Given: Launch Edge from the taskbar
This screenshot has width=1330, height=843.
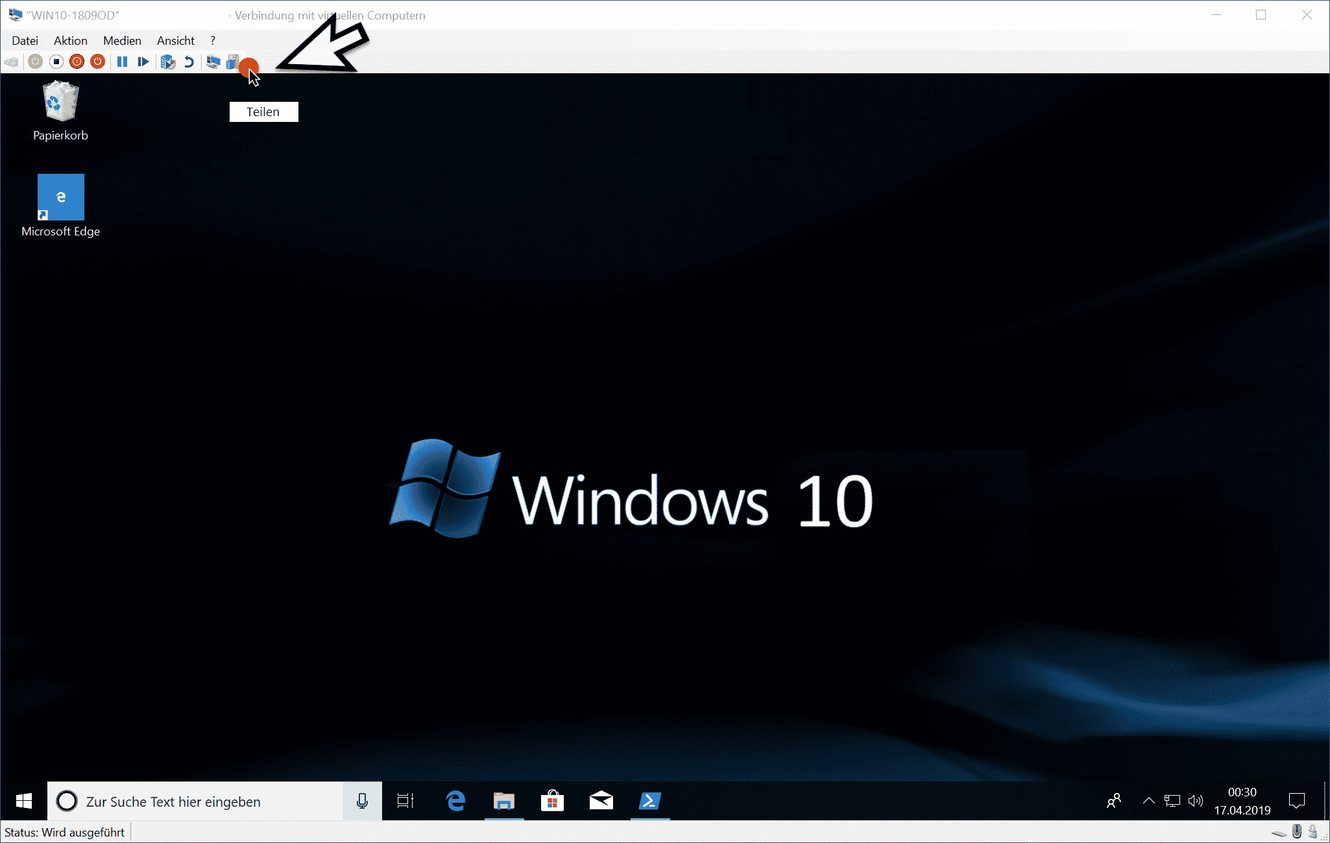Looking at the screenshot, I should click(455, 801).
